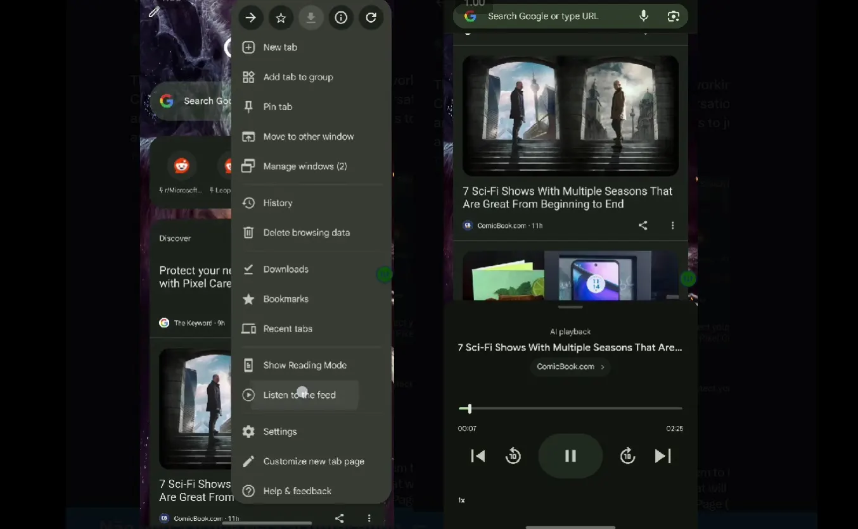Open Google Lens camera icon
Image resolution: width=858 pixels, height=529 pixels.
pos(673,16)
